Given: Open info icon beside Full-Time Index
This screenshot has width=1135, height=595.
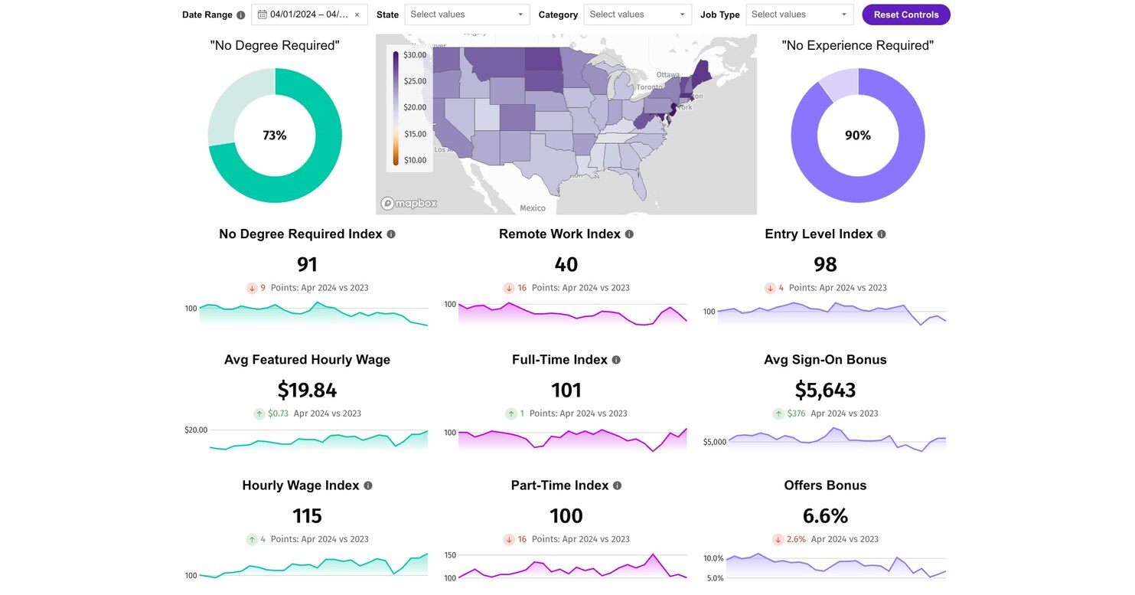Looking at the screenshot, I should pos(616,360).
